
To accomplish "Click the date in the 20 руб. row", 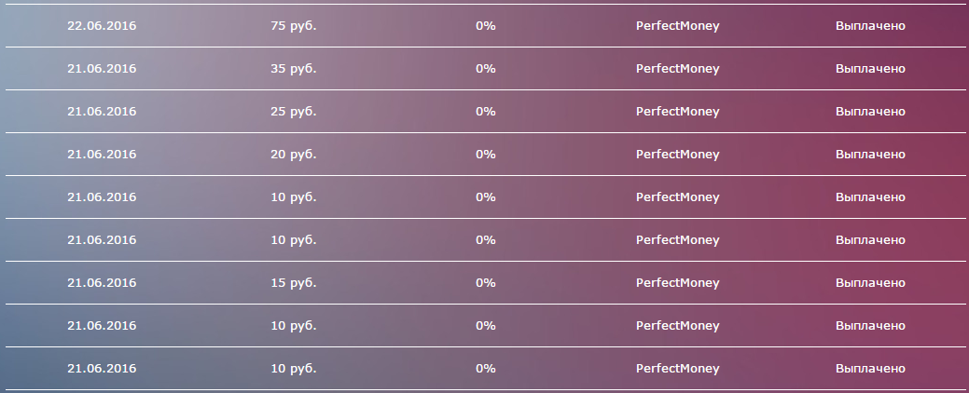I will click(x=102, y=155).
